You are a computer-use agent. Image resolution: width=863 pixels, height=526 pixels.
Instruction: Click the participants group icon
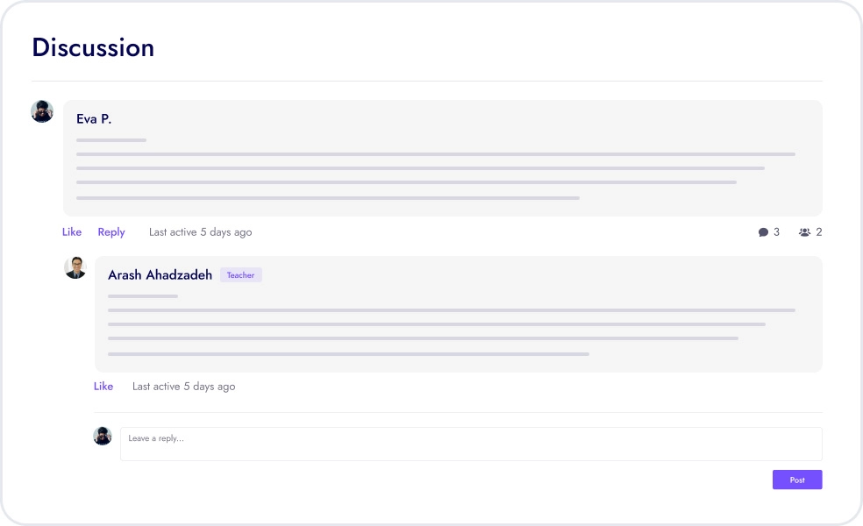tap(804, 232)
